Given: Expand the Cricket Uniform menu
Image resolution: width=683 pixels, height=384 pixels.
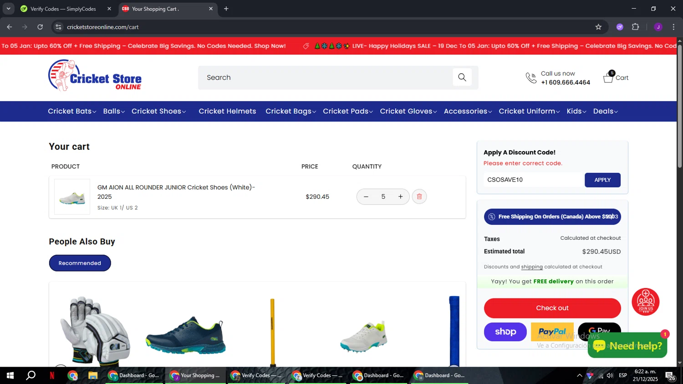Looking at the screenshot, I should 529,111.
